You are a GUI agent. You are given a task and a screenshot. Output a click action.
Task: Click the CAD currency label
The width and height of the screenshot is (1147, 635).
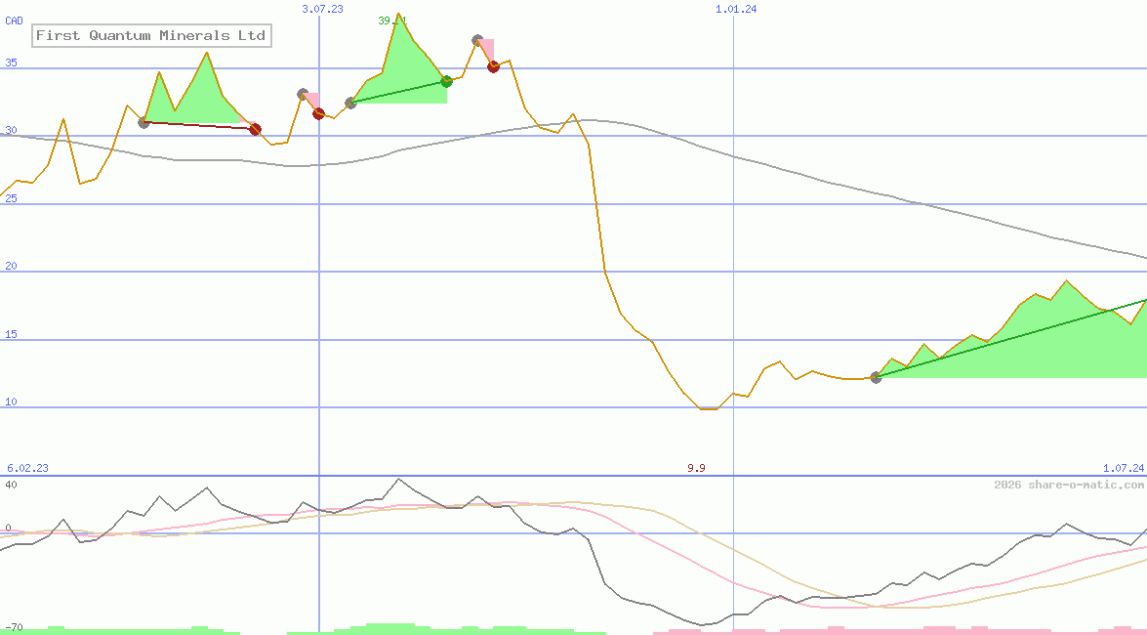pyautogui.click(x=15, y=21)
